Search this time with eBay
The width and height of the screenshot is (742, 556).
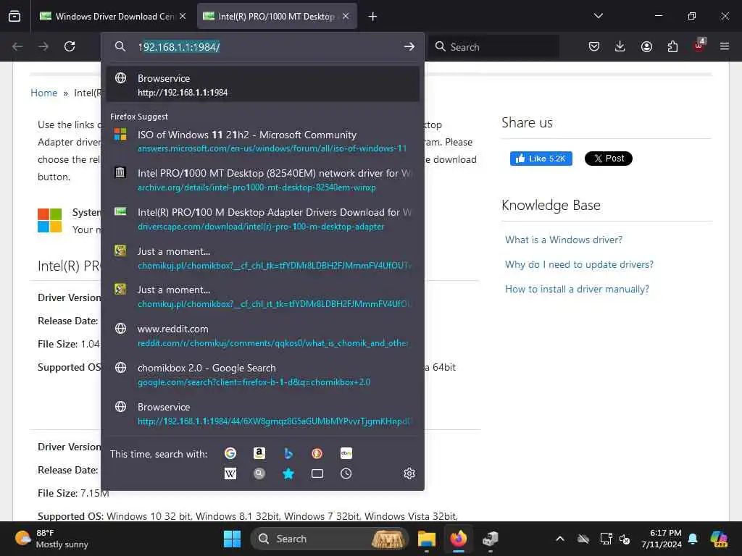[x=346, y=453]
